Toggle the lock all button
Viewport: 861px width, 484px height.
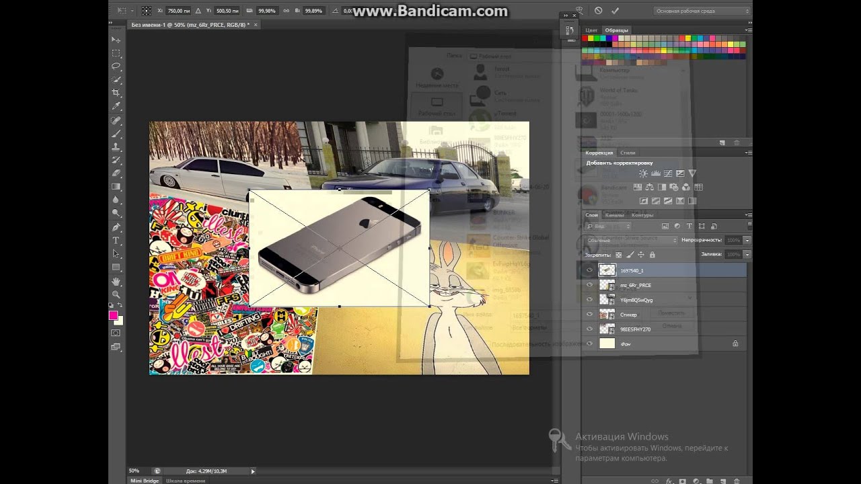[x=651, y=255]
